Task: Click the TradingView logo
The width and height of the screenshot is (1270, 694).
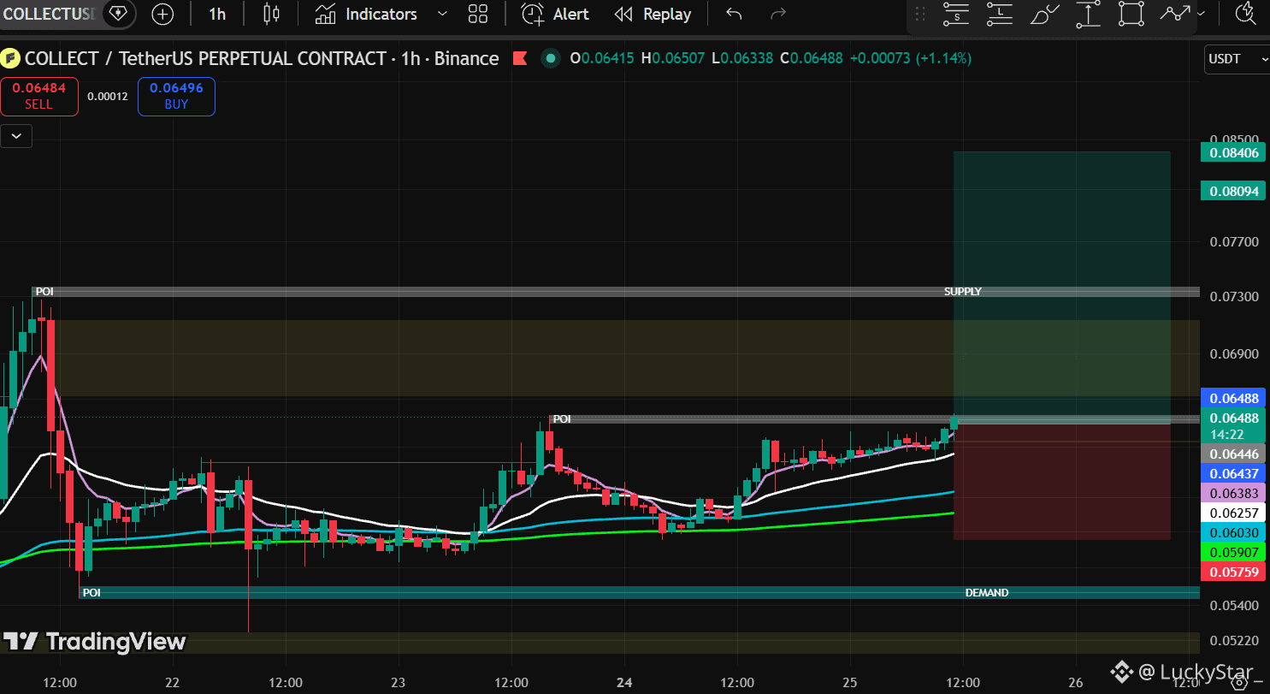Action: (94, 642)
